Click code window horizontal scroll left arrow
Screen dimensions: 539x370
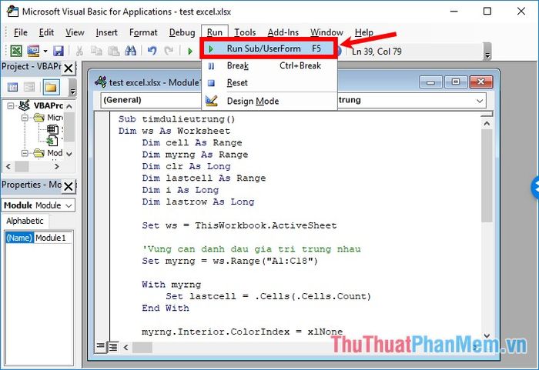(126, 348)
